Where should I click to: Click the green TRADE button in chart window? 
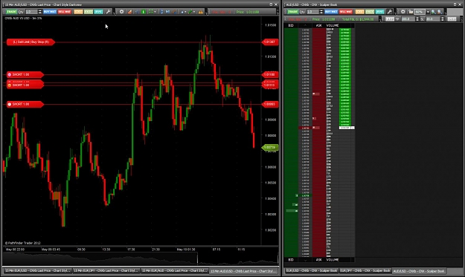point(11,12)
